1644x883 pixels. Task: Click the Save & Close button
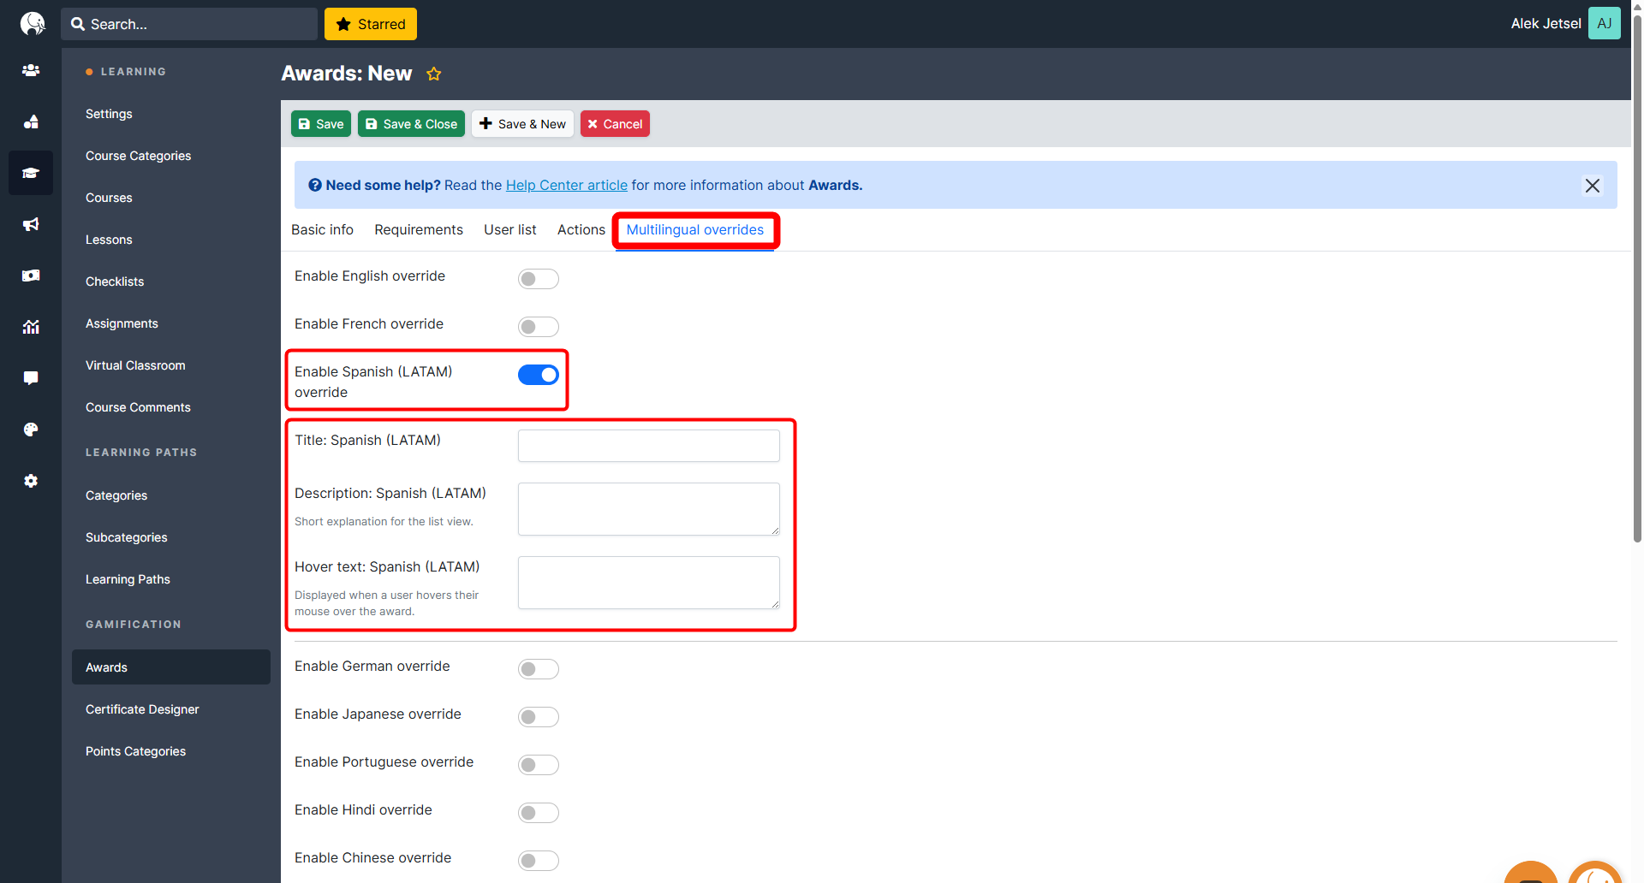coord(411,124)
